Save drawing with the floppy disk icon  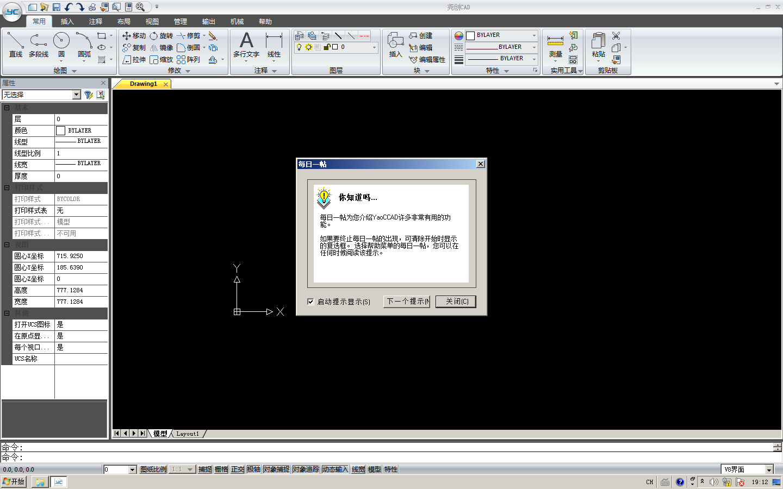point(57,7)
